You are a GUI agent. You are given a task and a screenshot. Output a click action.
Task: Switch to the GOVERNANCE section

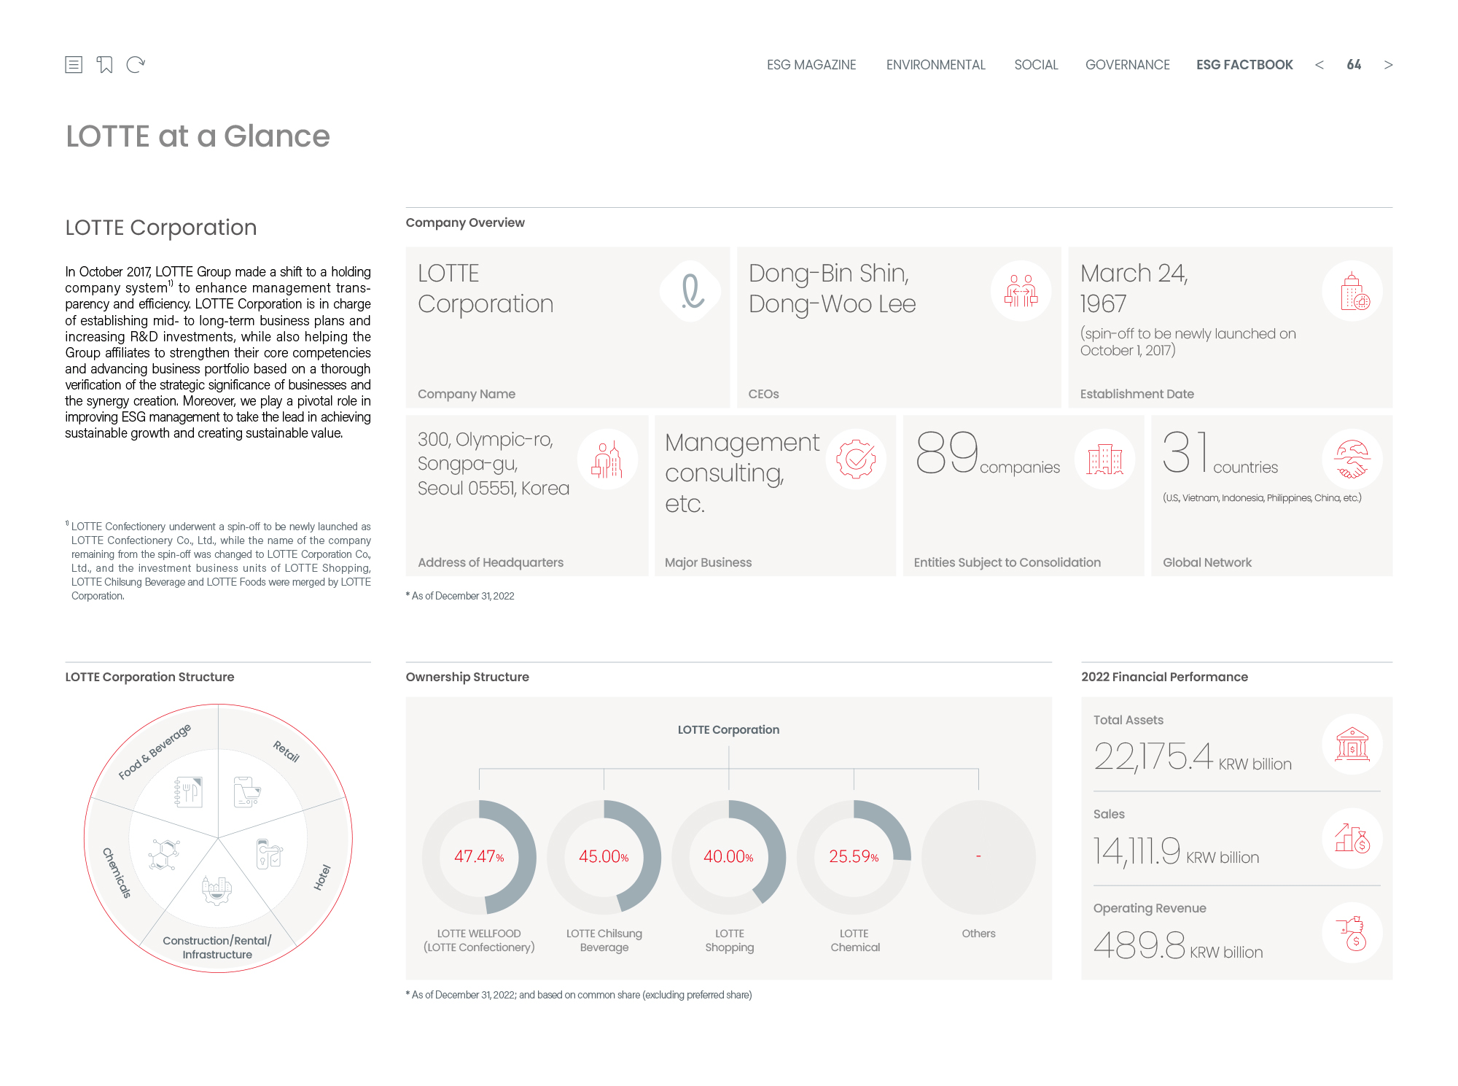(1128, 65)
